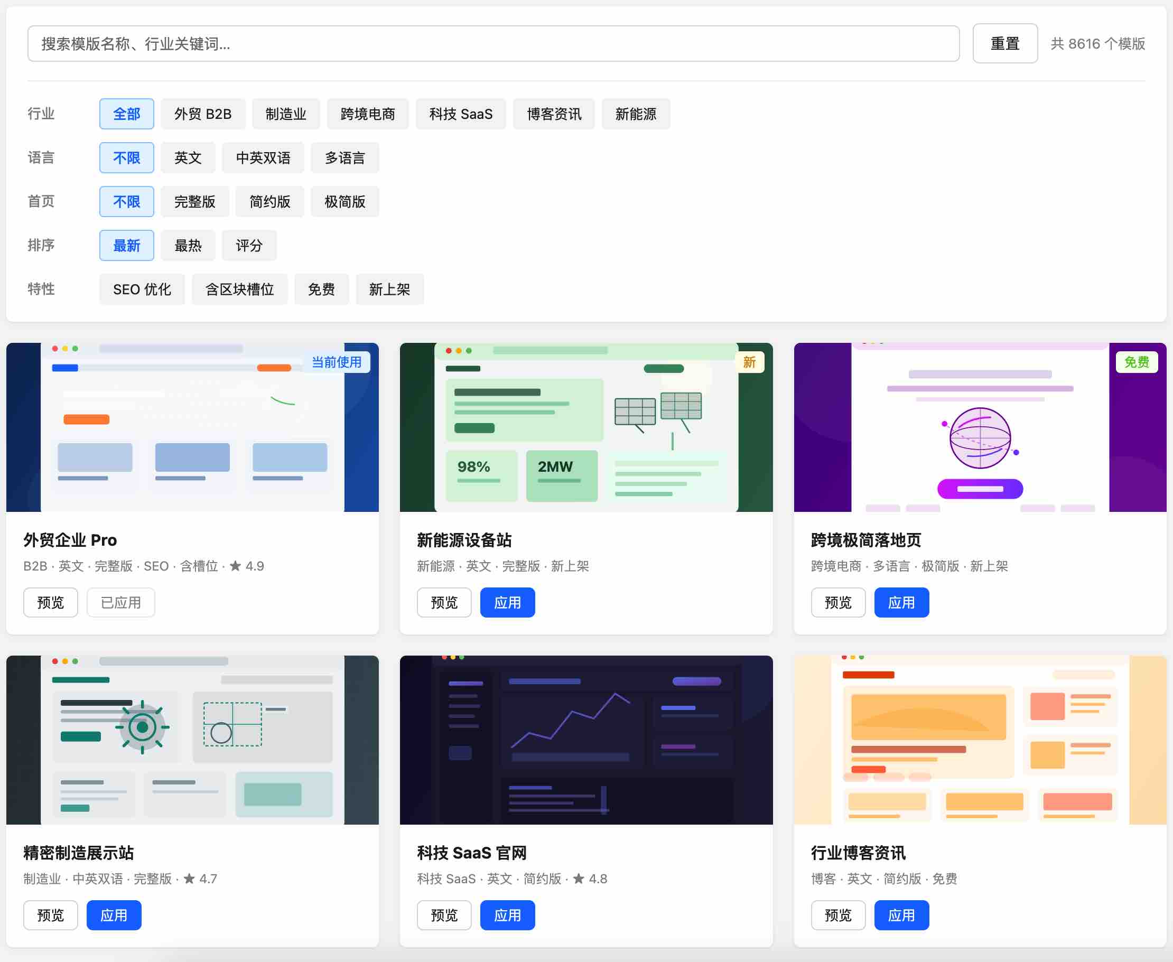Viewport: 1173px width, 962px height.
Task: Choose 完整版 homepage filter
Action: coord(194,201)
